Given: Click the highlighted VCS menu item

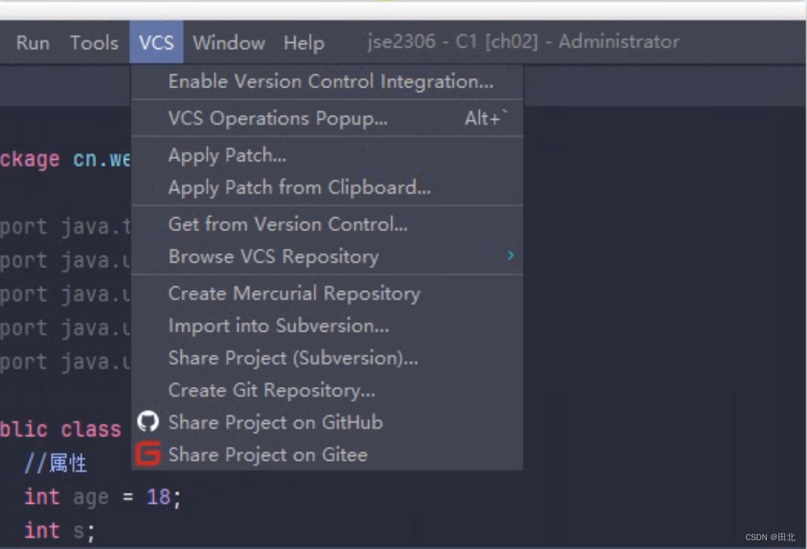Looking at the screenshot, I should [156, 43].
